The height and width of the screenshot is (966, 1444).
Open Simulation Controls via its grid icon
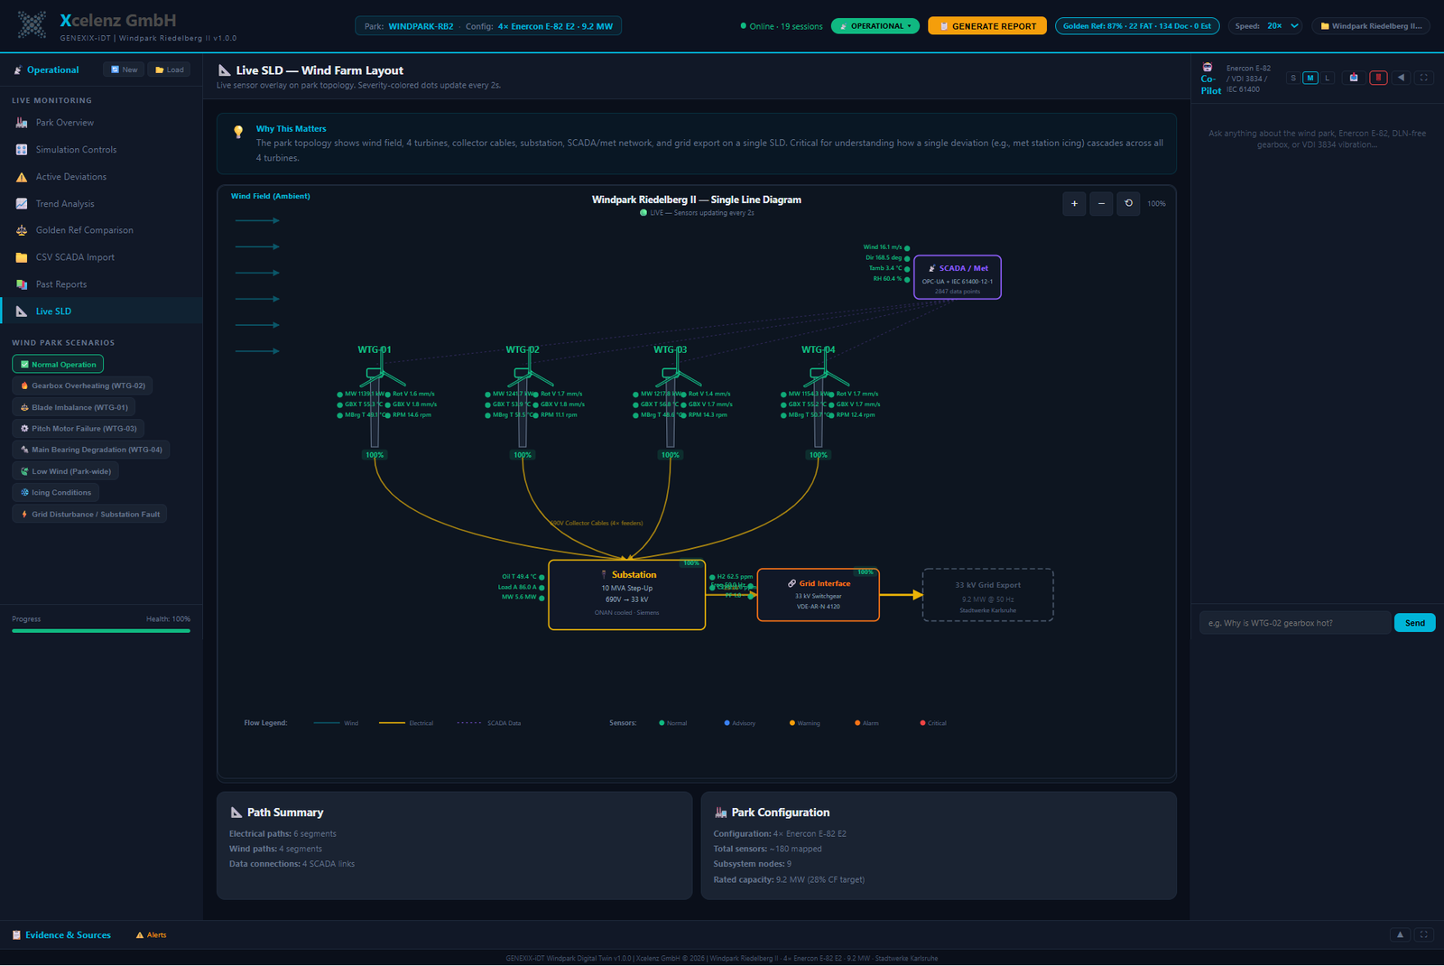point(22,150)
